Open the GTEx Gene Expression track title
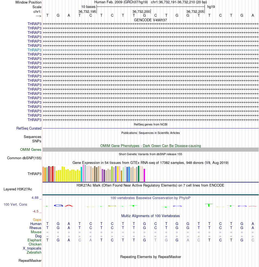The image size is (259, 267). pyautogui.click(x=150, y=163)
